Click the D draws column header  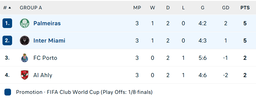point(168,8)
